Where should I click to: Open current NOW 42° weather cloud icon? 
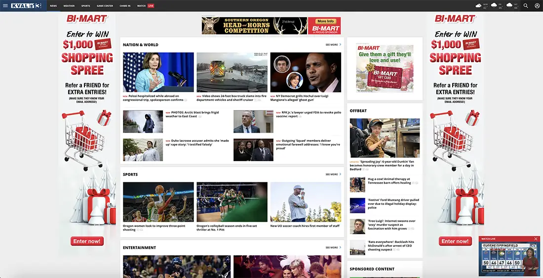pos(479,5)
